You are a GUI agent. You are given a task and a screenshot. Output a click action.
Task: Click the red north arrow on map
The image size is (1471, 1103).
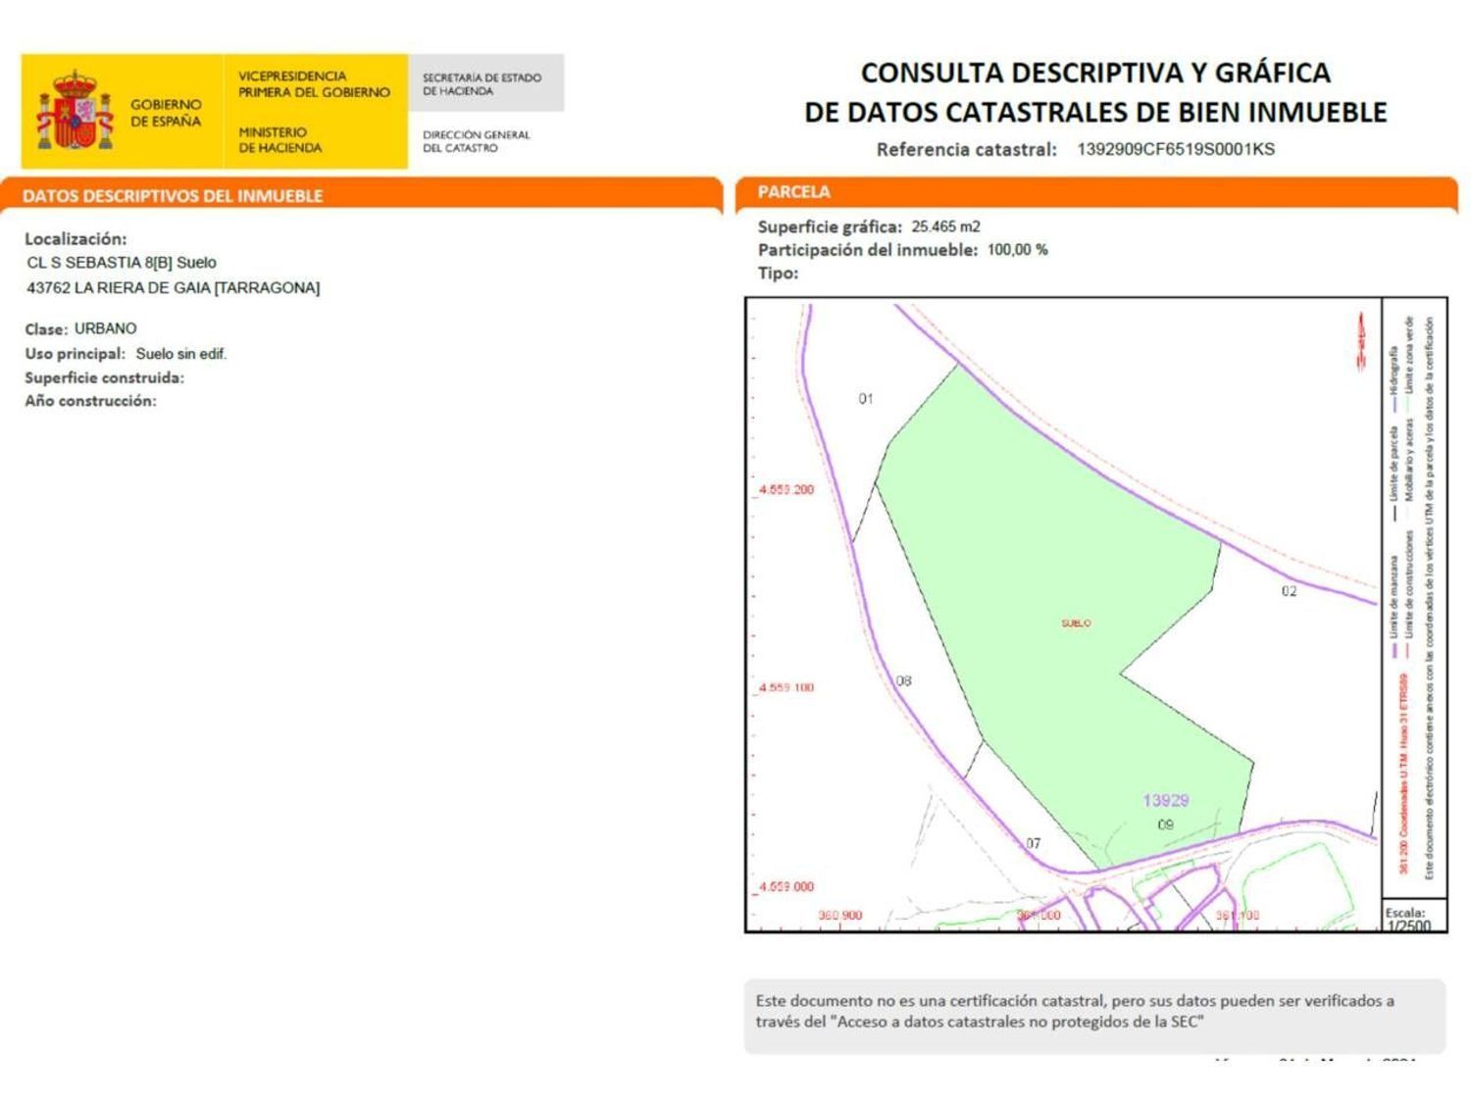[1361, 342]
